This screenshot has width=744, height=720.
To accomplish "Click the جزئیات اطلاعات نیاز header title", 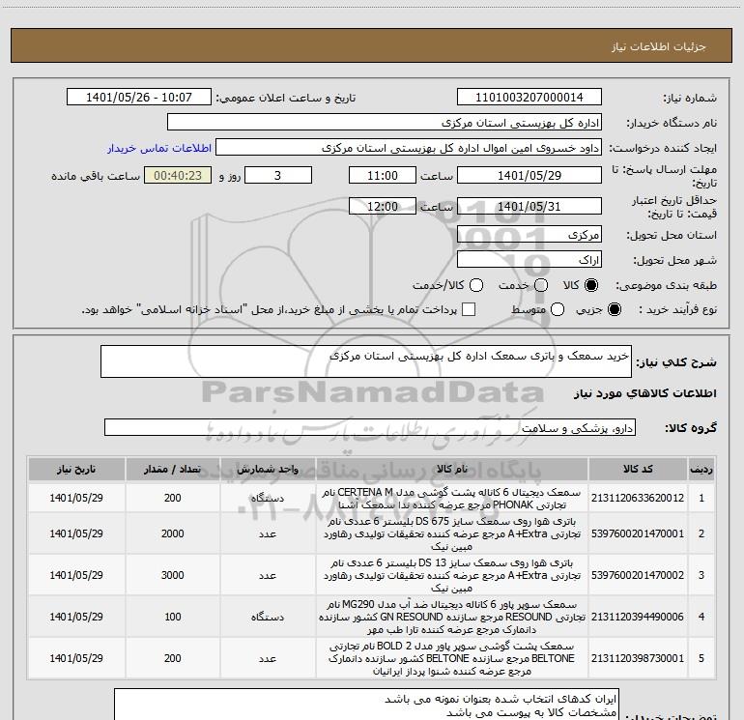I will click(x=659, y=46).
